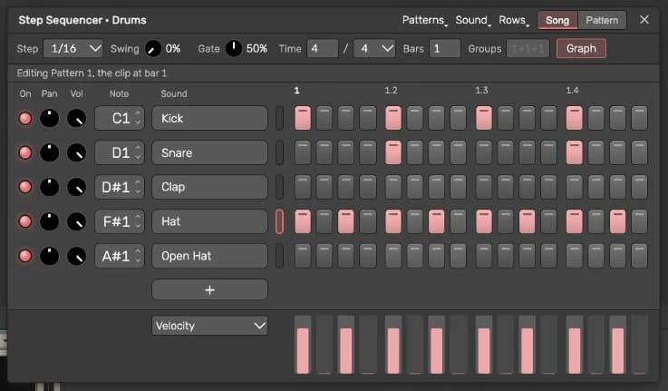Click the Hat row Pan knob
The width and height of the screenshot is (668, 391).
coord(50,221)
